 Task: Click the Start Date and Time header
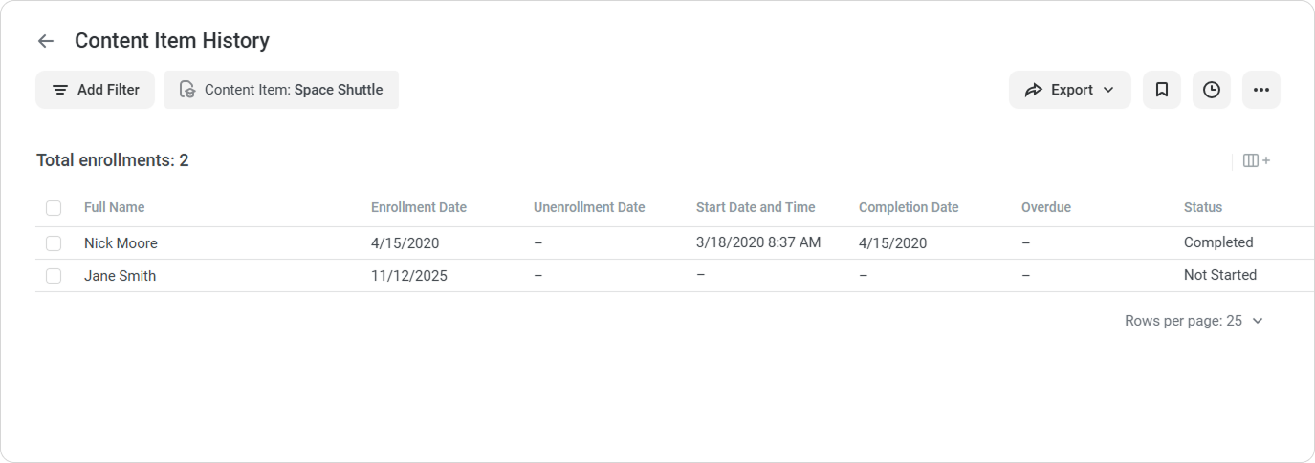coord(755,207)
